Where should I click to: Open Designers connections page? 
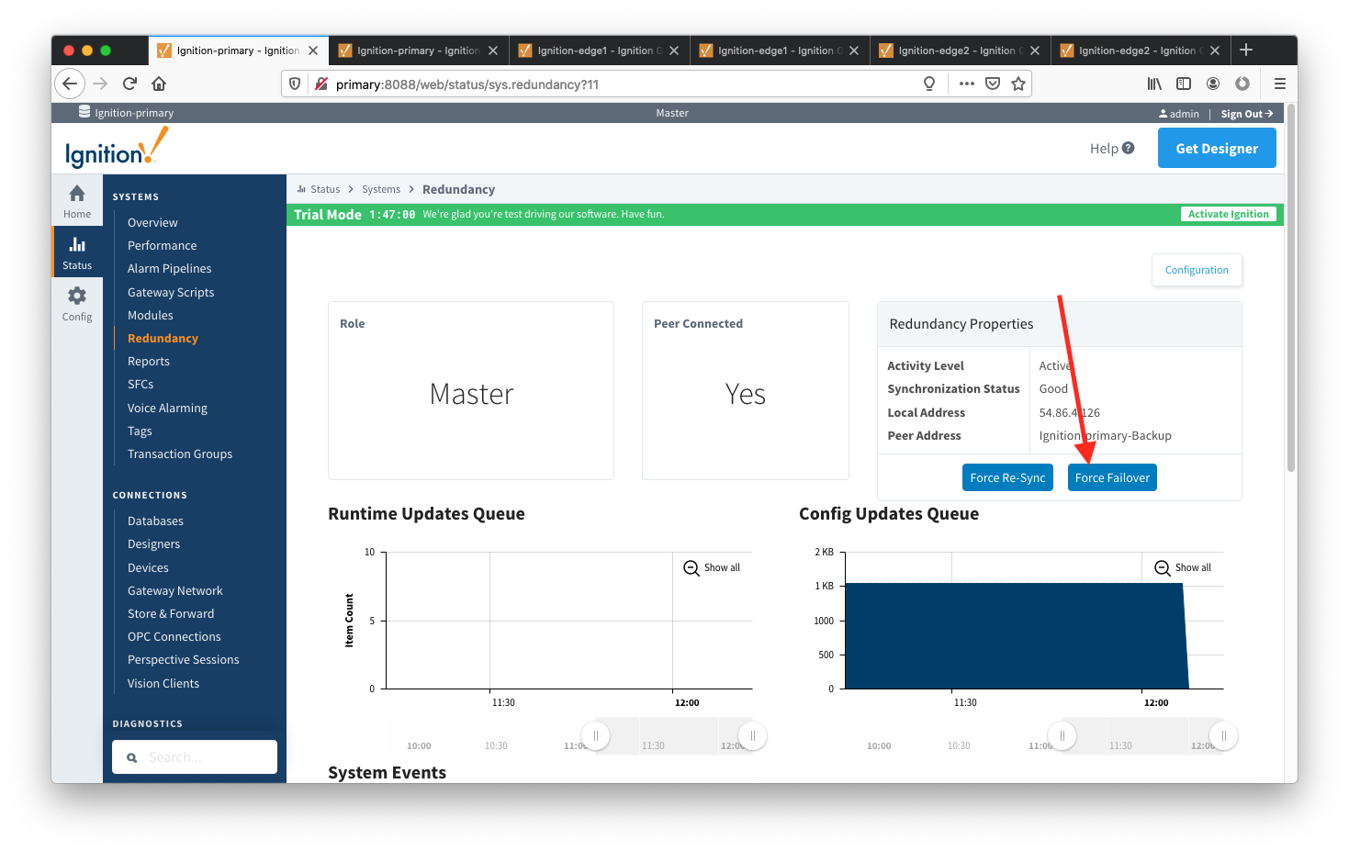point(153,543)
